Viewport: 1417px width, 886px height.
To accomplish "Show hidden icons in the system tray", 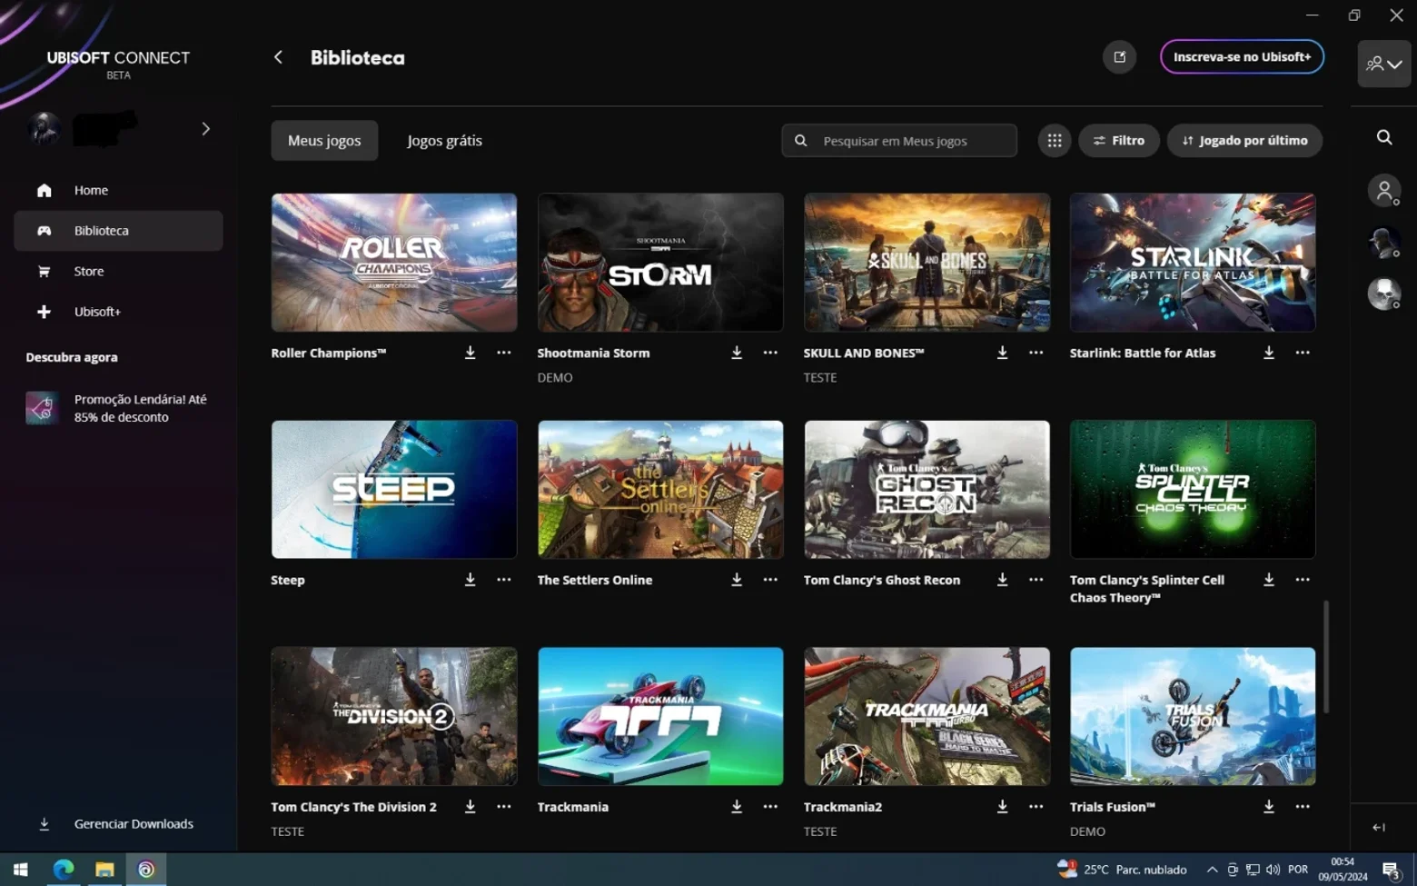I will coord(1212,870).
